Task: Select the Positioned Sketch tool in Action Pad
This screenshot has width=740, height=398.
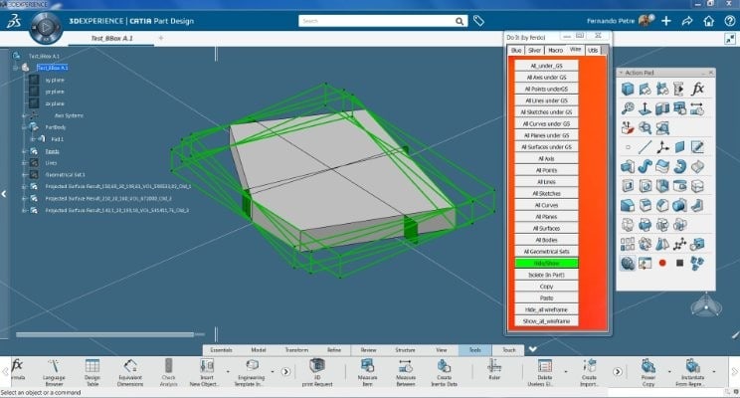Action: pos(697,147)
